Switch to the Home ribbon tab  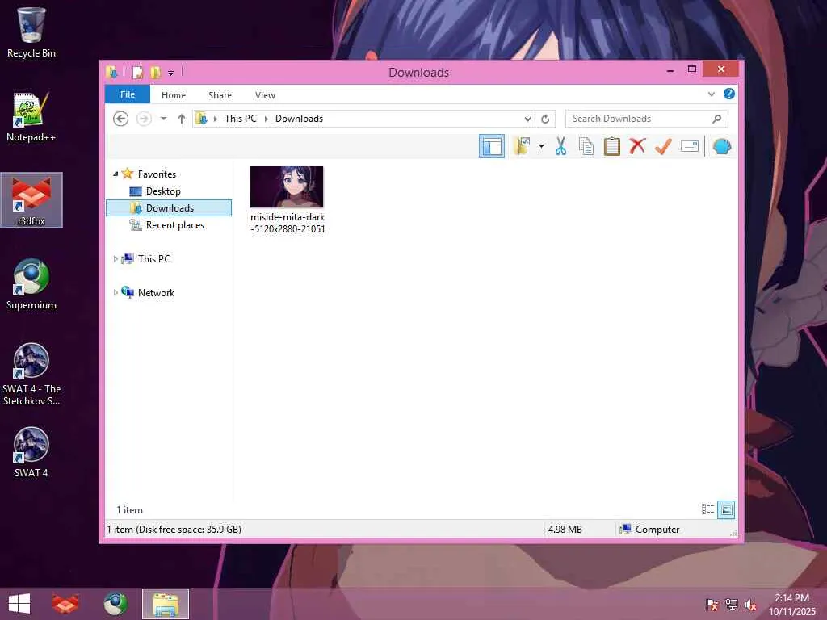pos(174,95)
